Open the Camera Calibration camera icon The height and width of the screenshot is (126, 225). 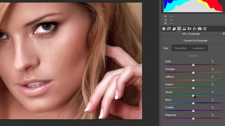point(200,29)
